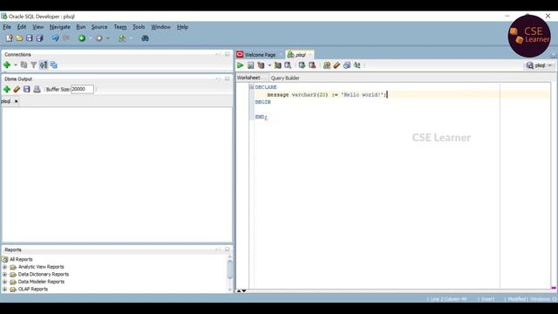Select the All Reports tree node

pyautogui.click(x=21, y=259)
